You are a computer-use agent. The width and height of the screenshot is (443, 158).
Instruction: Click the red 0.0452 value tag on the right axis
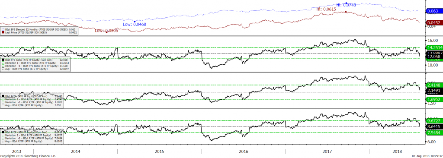pos(434,22)
